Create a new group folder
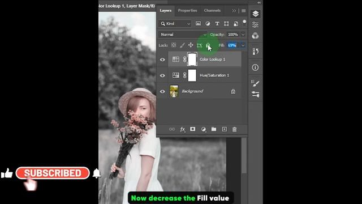 pyautogui.click(x=214, y=129)
